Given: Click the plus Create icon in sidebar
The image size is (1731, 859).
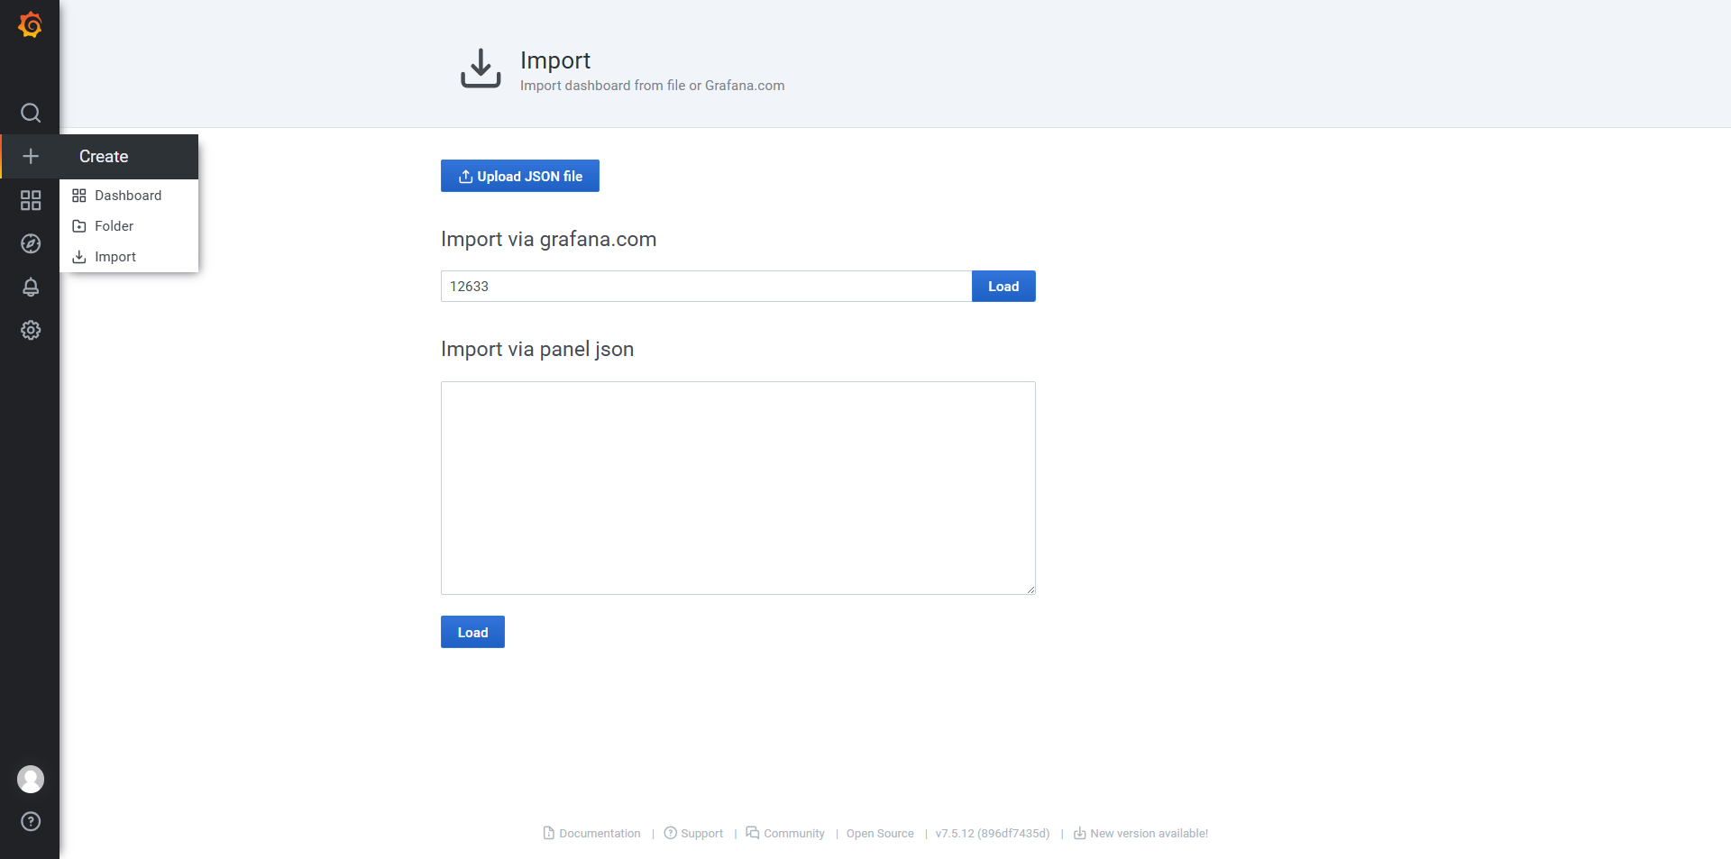Looking at the screenshot, I should click(31, 156).
